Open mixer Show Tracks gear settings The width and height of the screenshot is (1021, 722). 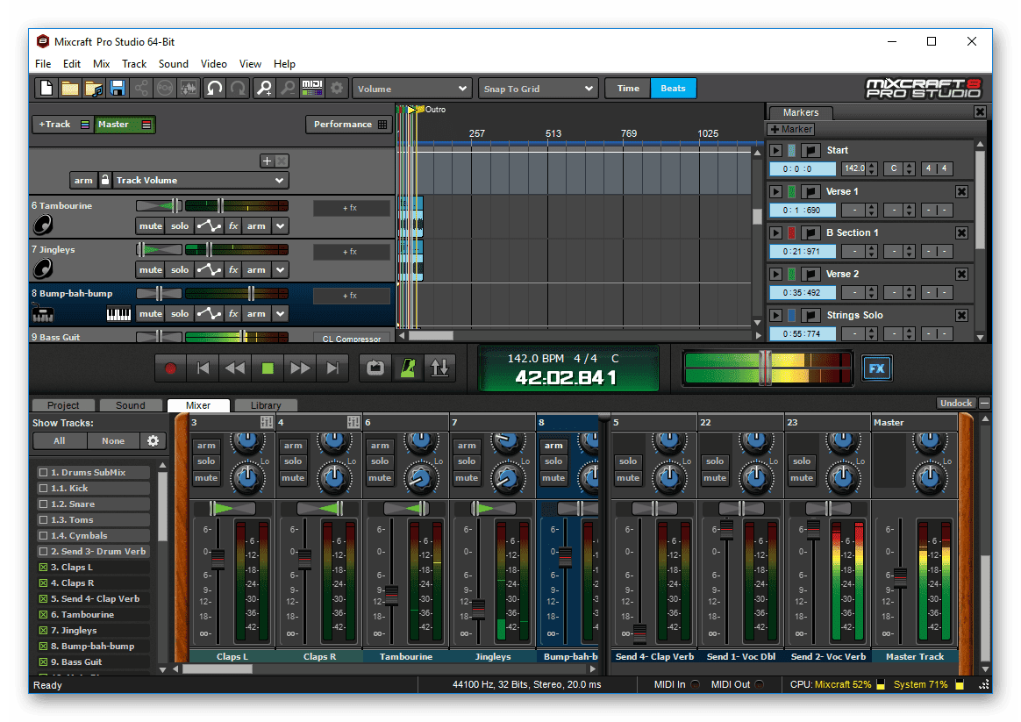click(153, 440)
